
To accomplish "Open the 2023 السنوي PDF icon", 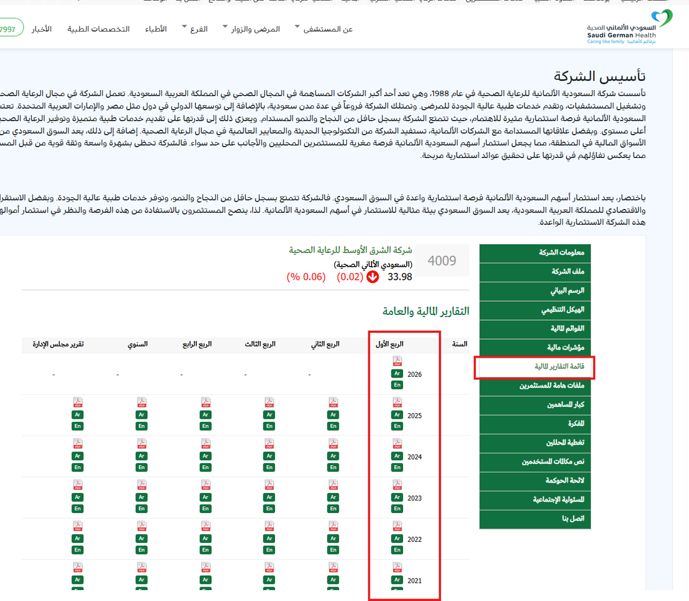I will [x=142, y=485].
